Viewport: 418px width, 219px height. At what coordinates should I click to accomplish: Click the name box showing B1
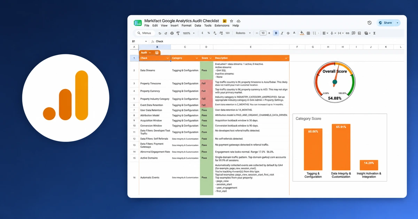pyautogui.click(x=139, y=41)
